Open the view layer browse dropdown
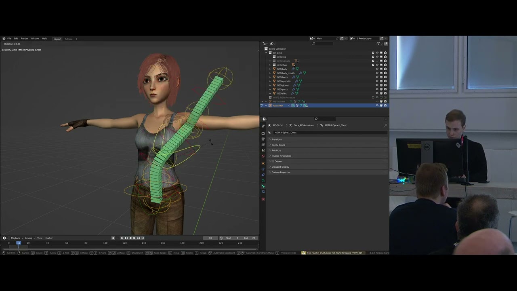This screenshot has height=291, width=517. 352,38
